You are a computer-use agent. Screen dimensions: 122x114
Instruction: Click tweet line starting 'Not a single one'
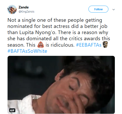tap(55, 20)
